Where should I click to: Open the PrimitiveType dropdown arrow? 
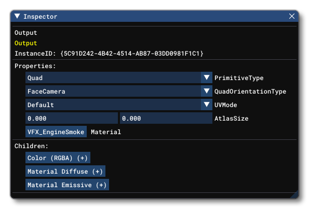click(x=207, y=77)
